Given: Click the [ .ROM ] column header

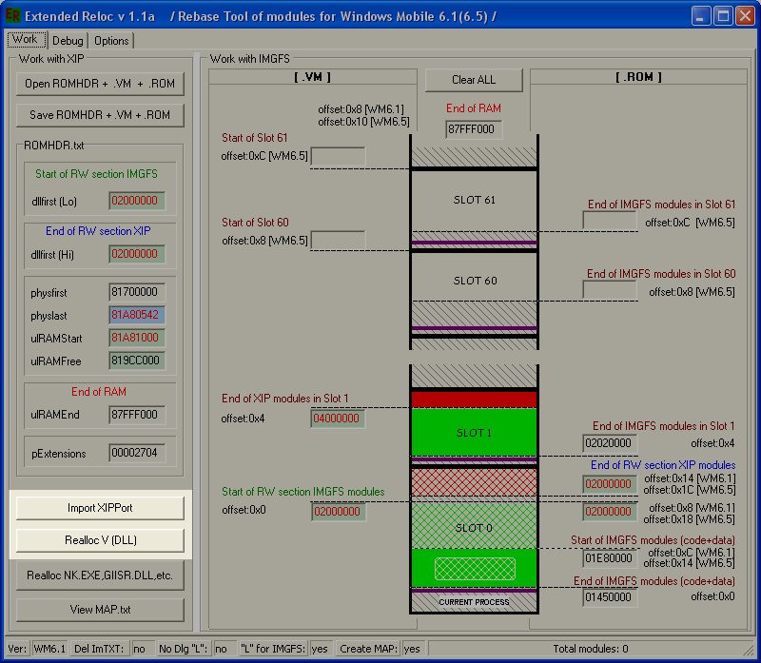Looking at the screenshot, I should (638, 77).
